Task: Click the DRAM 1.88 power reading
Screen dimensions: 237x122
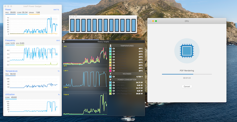Action: coord(34,13)
